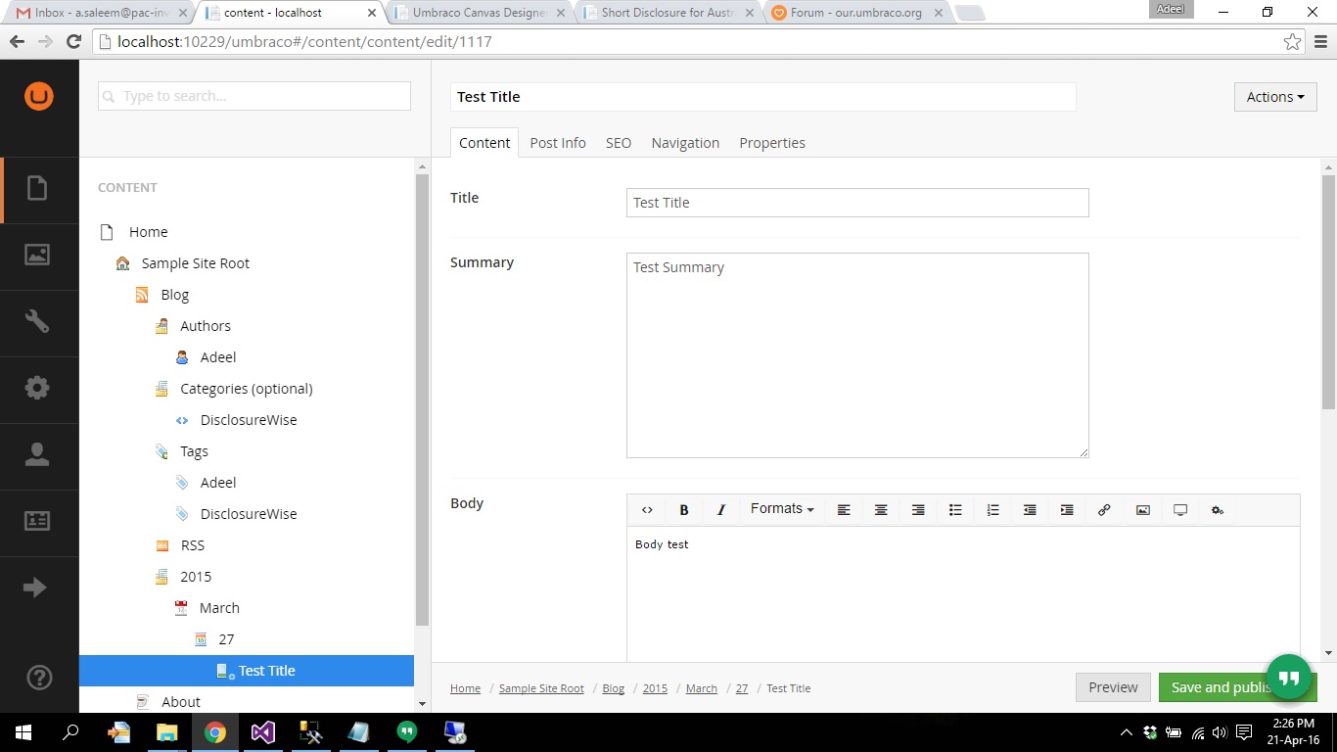Open the Media section in sidebar
The width and height of the screenshot is (1337, 752).
click(x=37, y=255)
